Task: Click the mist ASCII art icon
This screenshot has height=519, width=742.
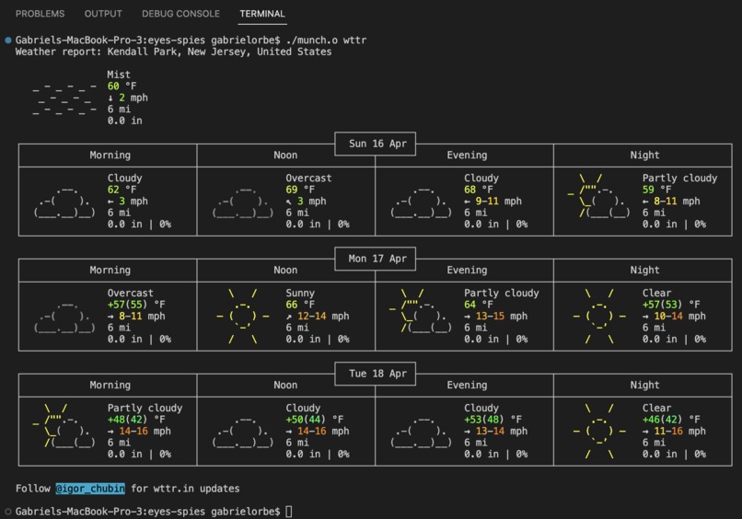Action: coord(64,98)
